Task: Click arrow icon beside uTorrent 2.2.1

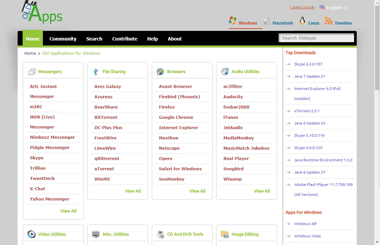Action: pos(288,111)
